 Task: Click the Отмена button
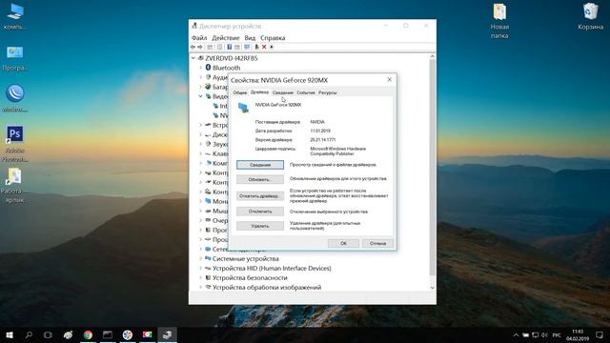coord(377,244)
